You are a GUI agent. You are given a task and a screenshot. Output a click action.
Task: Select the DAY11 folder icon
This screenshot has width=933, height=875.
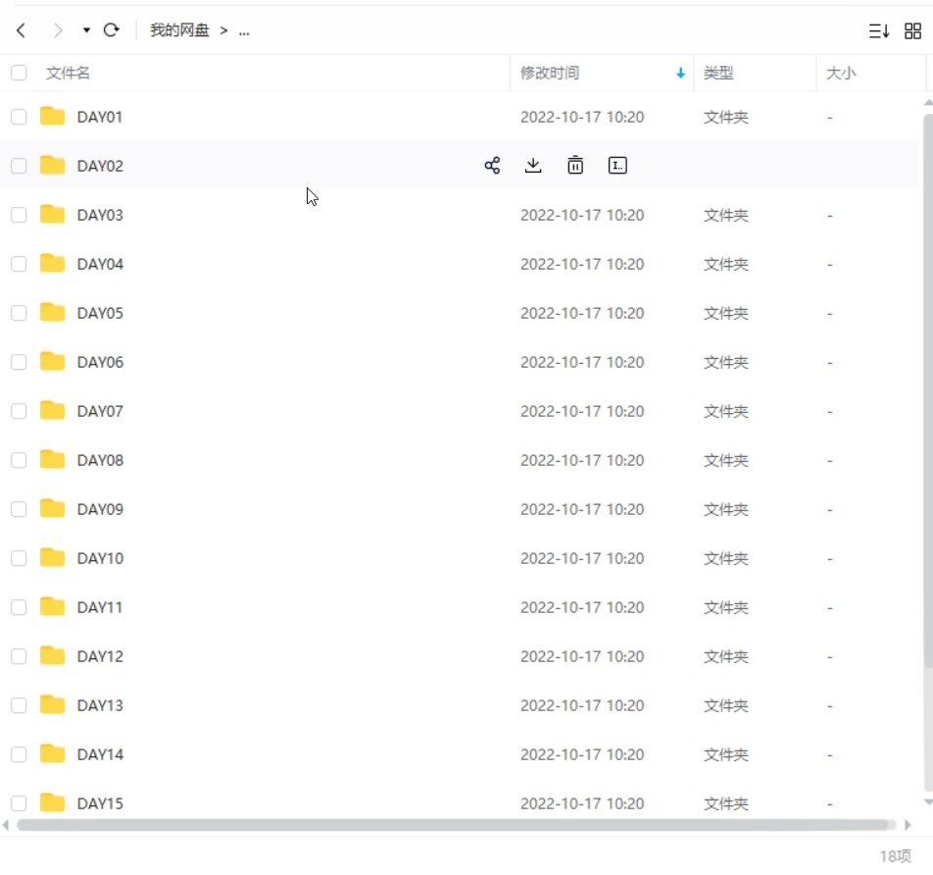[x=52, y=606]
